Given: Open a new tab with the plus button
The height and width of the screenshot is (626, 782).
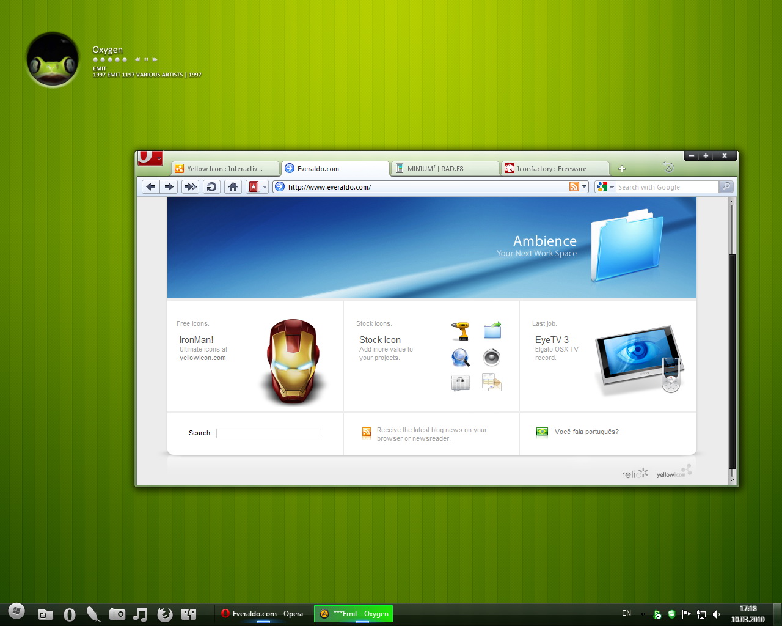Looking at the screenshot, I should (x=622, y=169).
